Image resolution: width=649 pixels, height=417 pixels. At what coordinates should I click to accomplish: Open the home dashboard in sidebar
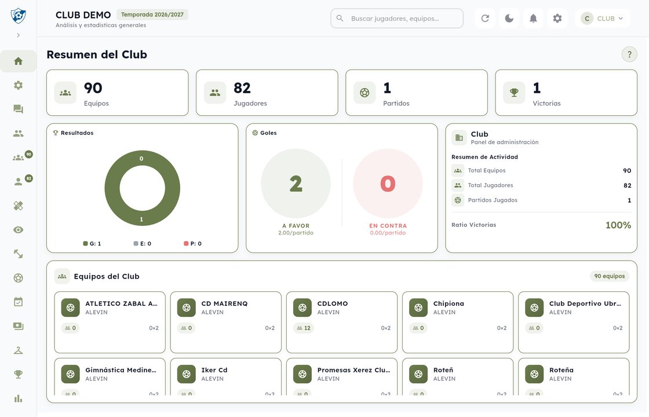click(x=18, y=61)
